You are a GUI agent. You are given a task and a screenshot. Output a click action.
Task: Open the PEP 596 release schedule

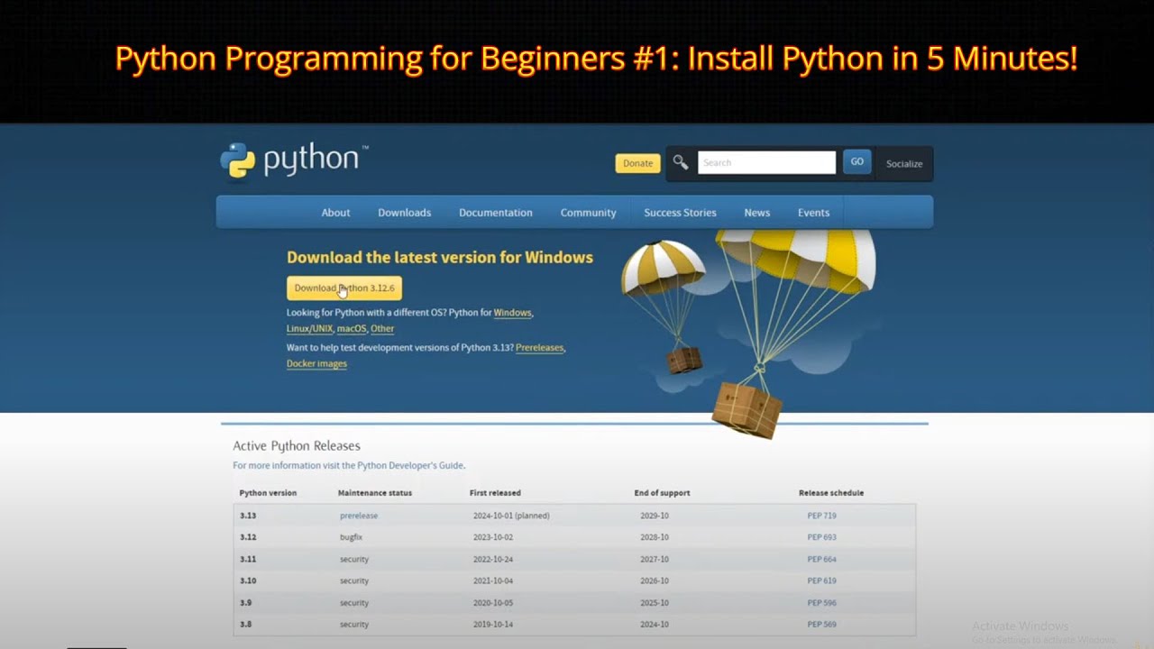click(x=821, y=603)
